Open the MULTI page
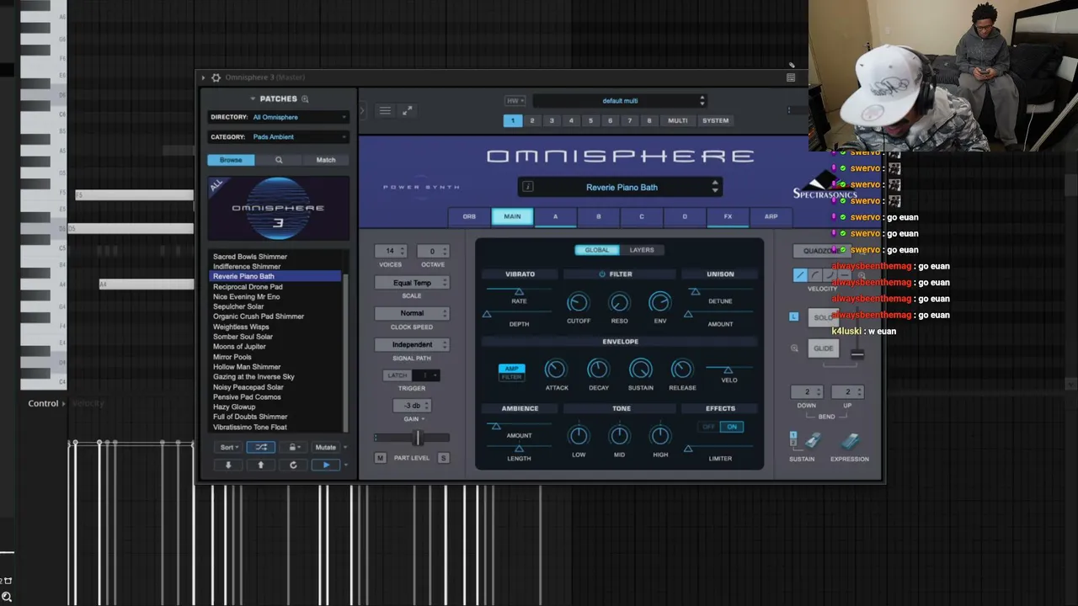1078x606 pixels. [x=678, y=120]
